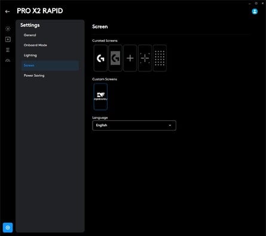This screenshot has height=236, width=266.
Task: Choose the bracketed crosshair screen
Action: [145, 58]
